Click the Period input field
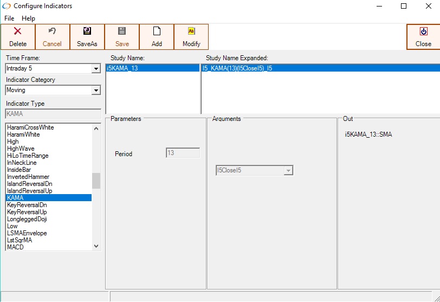This screenshot has width=440, height=302. [183, 153]
